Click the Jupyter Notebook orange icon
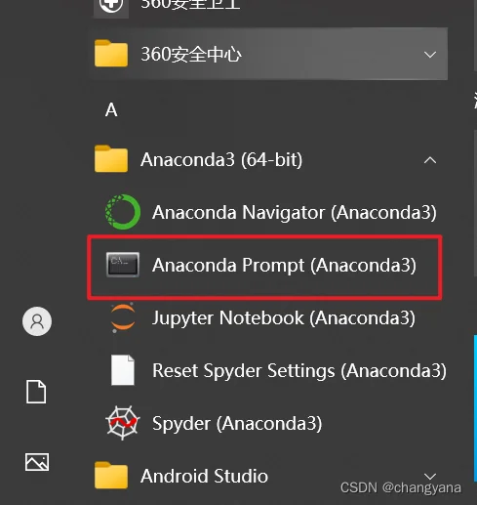The image size is (477, 505). 123,317
